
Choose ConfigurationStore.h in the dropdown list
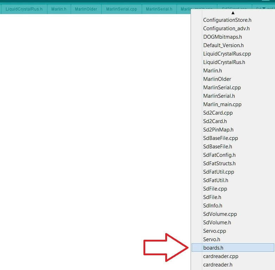(227, 20)
